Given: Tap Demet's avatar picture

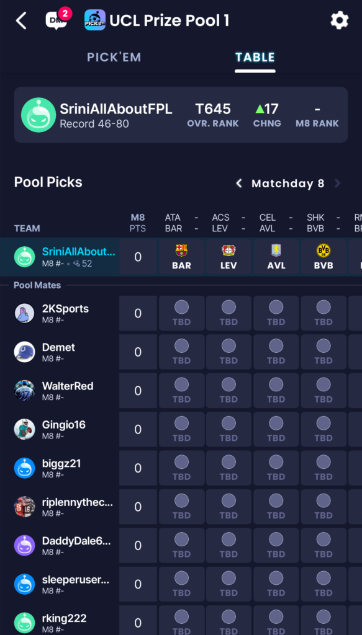Looking at the screenshot, I should pyautogui.click(x=24, y=352).
